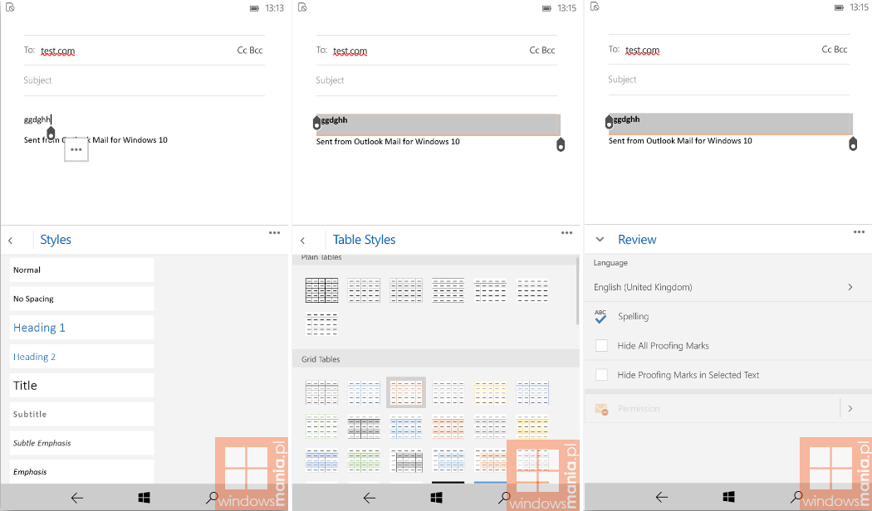
Task: Expand English (United Kingdom) language options
Action: point(850,287)
